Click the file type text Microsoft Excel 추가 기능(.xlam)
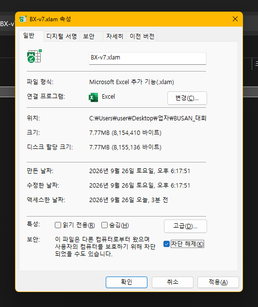Viewport: 258px width, 307px height. [131, 82]
